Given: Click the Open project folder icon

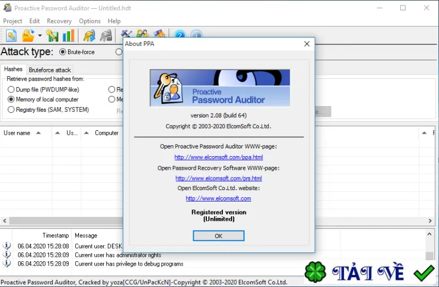Looking at the screenshot, I should (29, 36).
